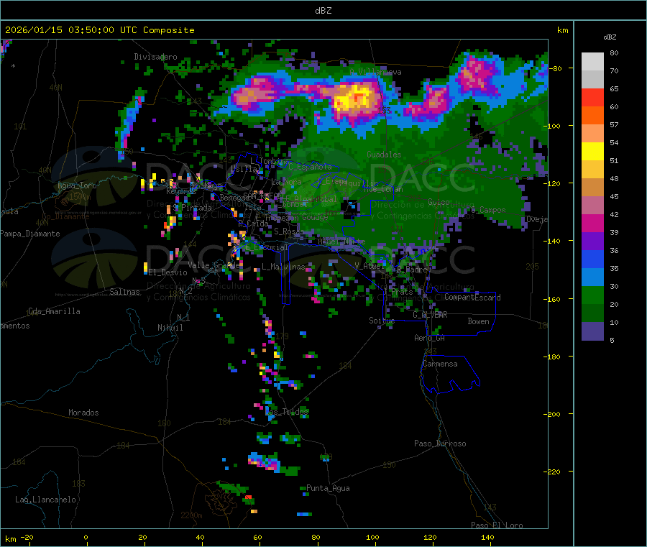The width and height of the screenshot is (647, 547).
Task: Click the '-80' tick on the right km axis
Action: 557,68
